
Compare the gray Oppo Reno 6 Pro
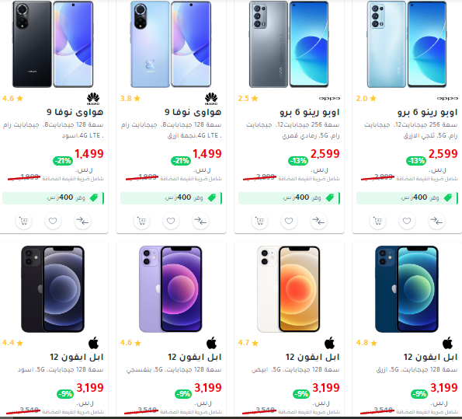(x=318, y=221)
